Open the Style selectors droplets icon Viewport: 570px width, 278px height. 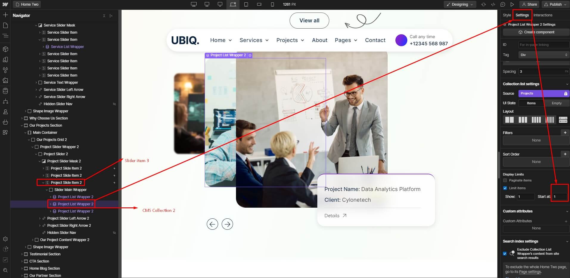5,70
